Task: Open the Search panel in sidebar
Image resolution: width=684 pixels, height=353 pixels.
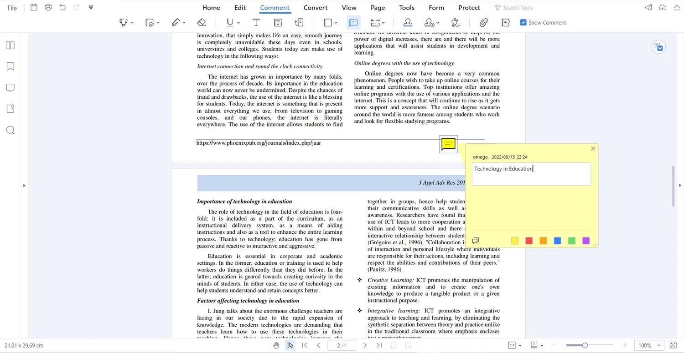Action: click(10, 131)
